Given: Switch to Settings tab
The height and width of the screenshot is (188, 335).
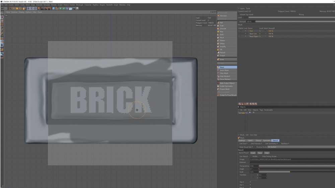Looking at the screenshot, I should pyautogui.click(x=242, y=141).
